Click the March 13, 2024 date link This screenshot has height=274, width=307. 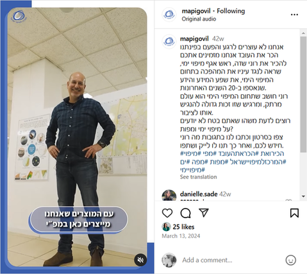point(181,236)
